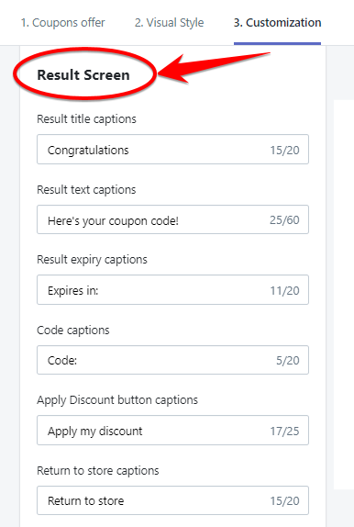Focus the field containing Congratulations text

172,150
